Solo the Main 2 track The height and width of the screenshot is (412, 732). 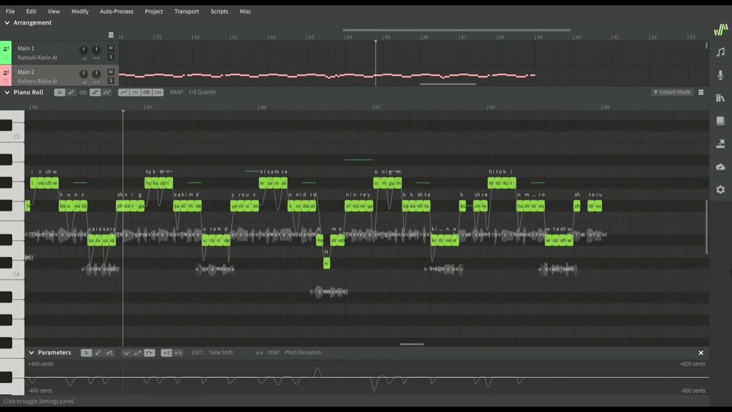111,81
